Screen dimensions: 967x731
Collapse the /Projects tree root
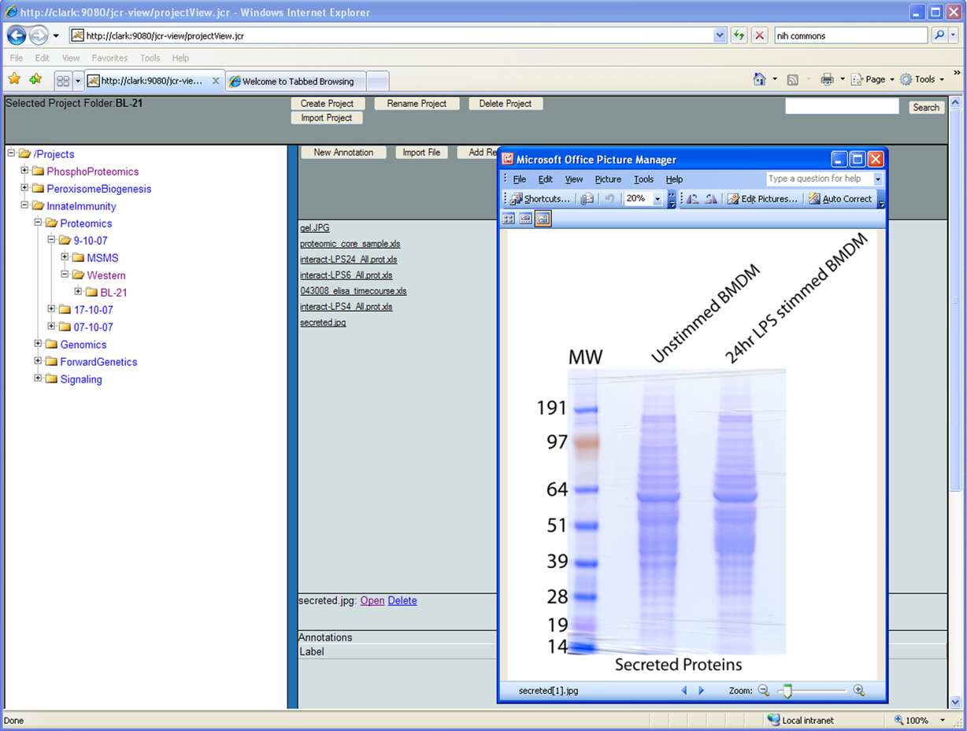coord(11,153)
